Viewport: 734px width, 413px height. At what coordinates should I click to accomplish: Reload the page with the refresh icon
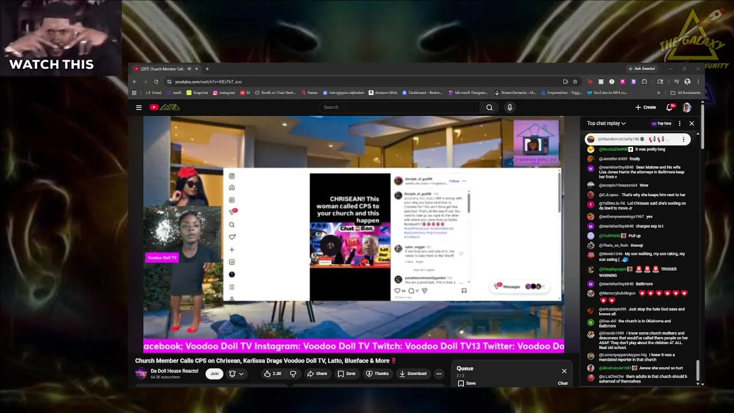coord(156,81)
